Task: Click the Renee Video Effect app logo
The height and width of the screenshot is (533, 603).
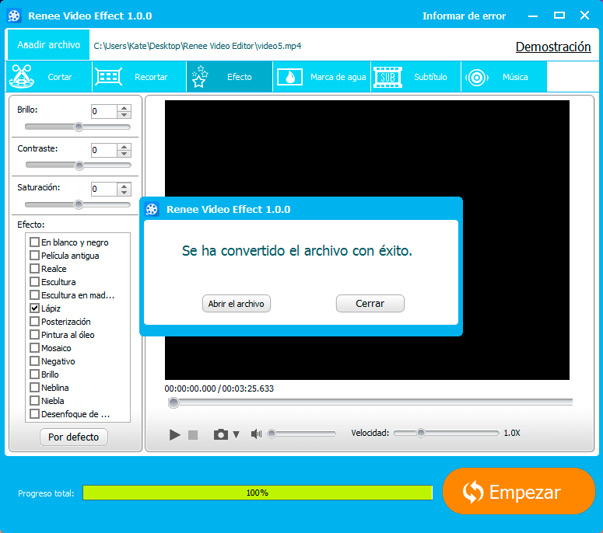Action: (14, 16)
